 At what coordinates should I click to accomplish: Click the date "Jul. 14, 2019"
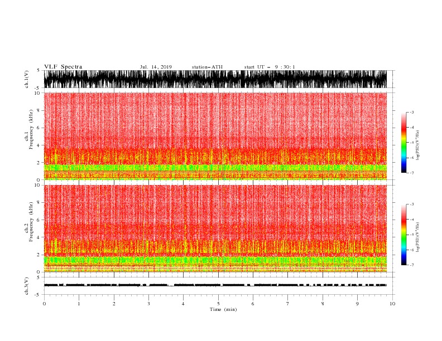156,67
